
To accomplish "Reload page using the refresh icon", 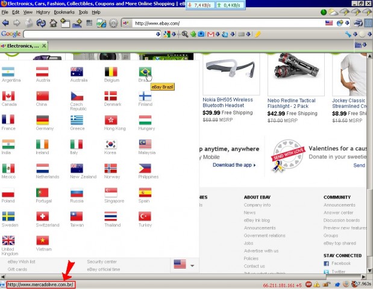I will (41, 23).
